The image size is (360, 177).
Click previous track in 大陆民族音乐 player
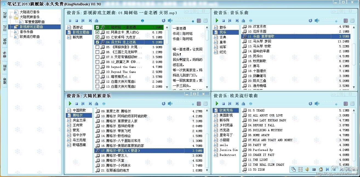click(83, 104)
